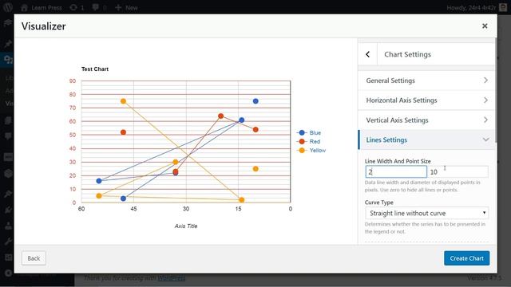Image resolution: width=511 pixels, height=287 pixels.
Task: Click the line width input field
Action: point(396,172)
